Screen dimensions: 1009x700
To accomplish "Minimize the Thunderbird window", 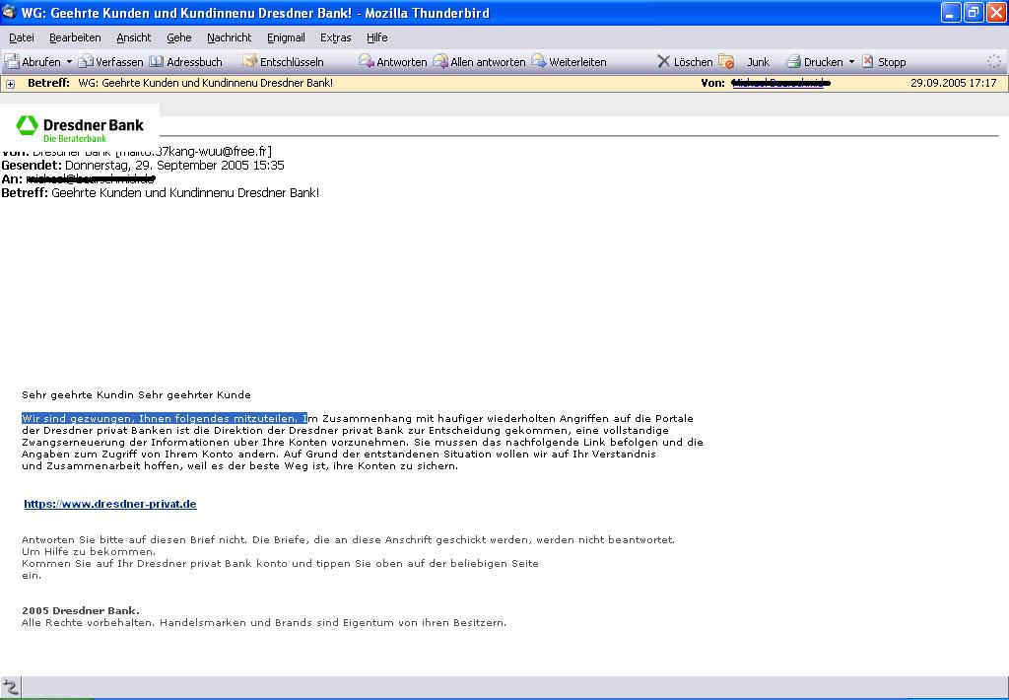I will tap(951, 12).
